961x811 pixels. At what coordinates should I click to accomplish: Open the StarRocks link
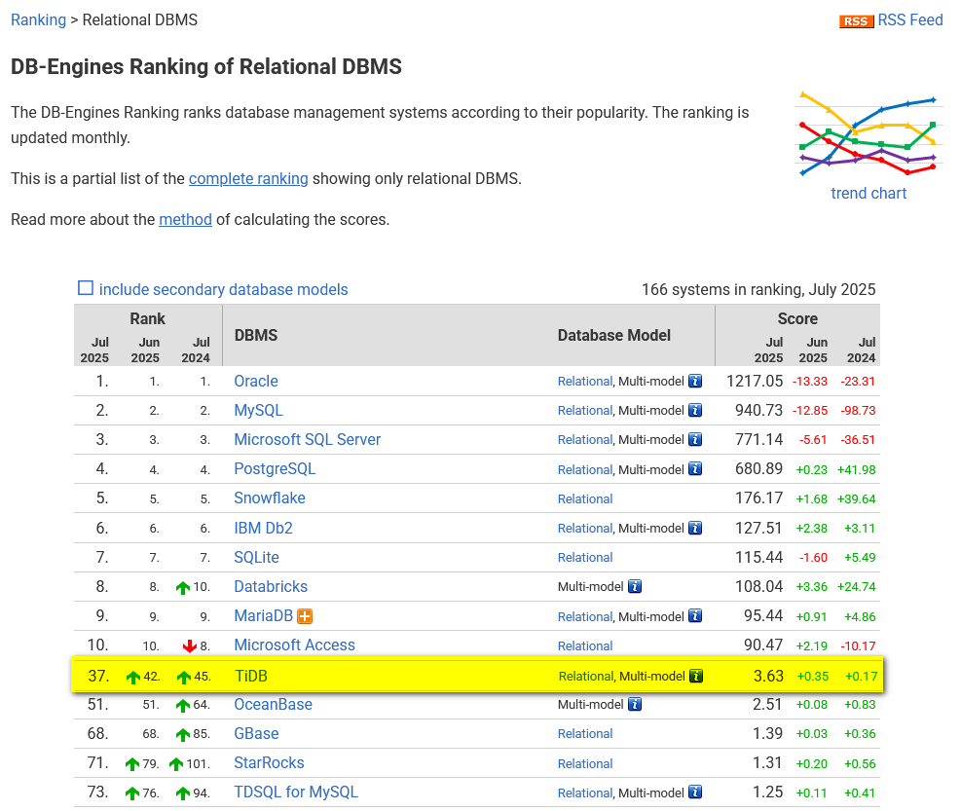point(269,762)
